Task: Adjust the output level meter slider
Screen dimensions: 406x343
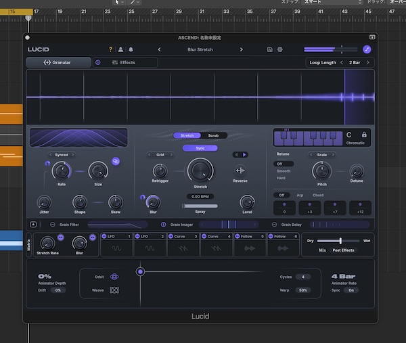Action: (331, 49)
